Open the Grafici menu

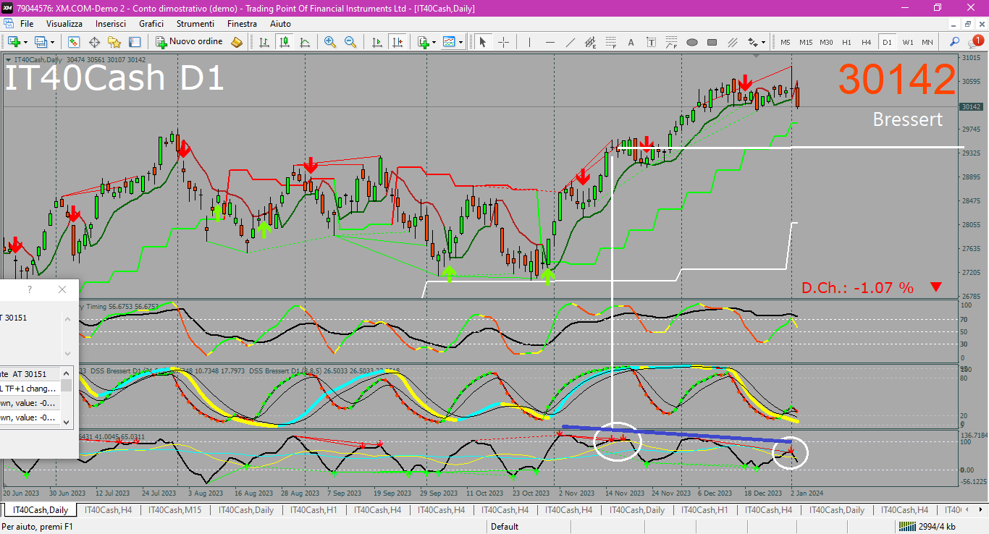pyautogui.click(x=151, y=24)
